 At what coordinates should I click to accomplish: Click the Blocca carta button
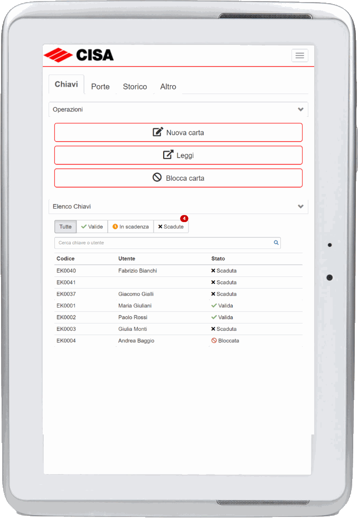tap(178, 178)
